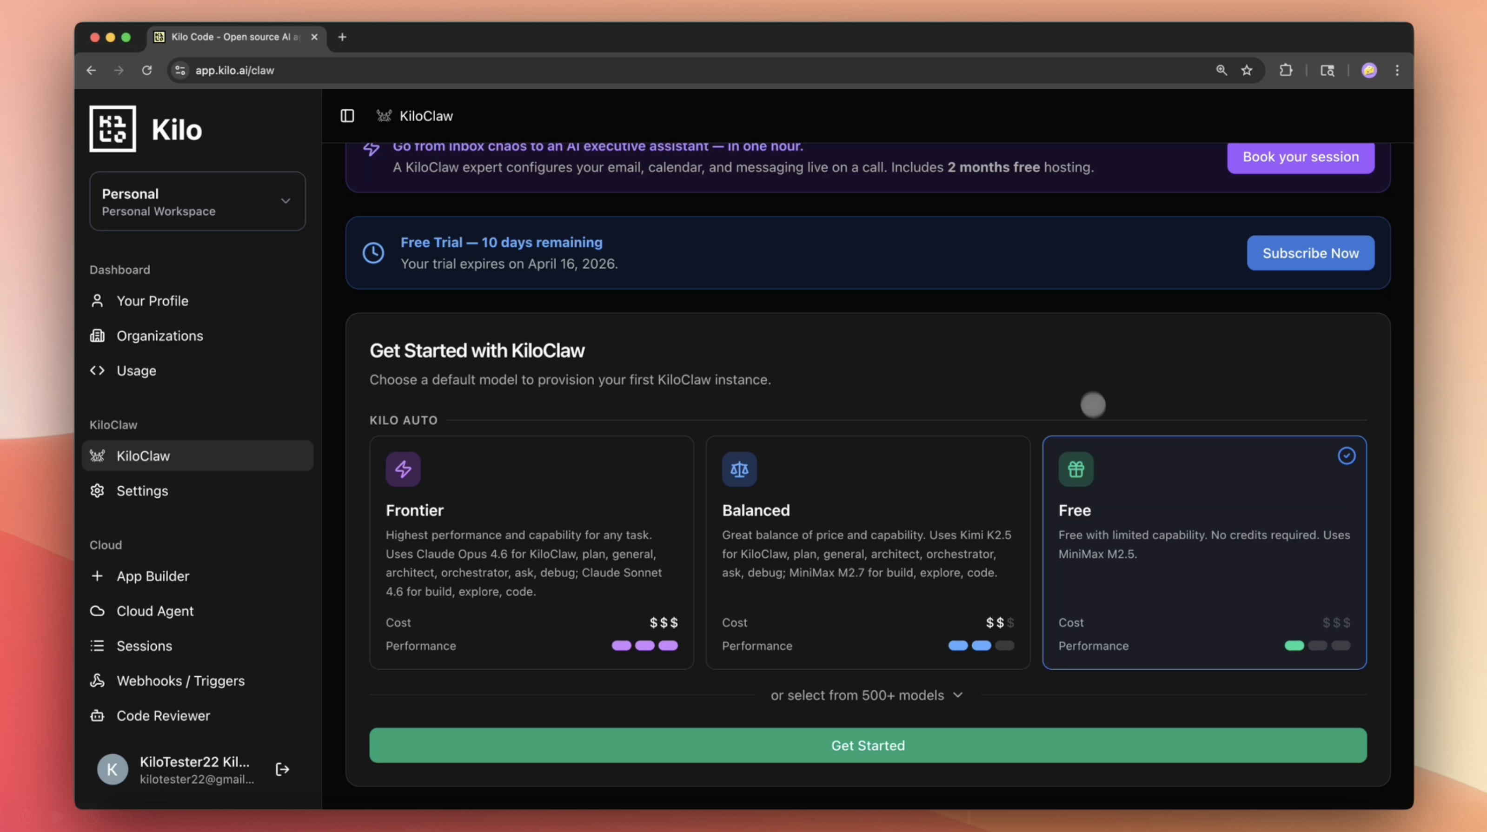
Task: Click the Subscribe Now button
Action: (1310, 253)
